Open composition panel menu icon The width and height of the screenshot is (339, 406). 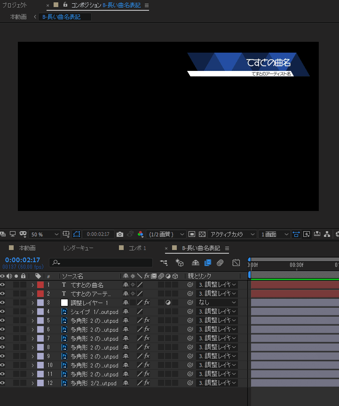tap(147, 6)
